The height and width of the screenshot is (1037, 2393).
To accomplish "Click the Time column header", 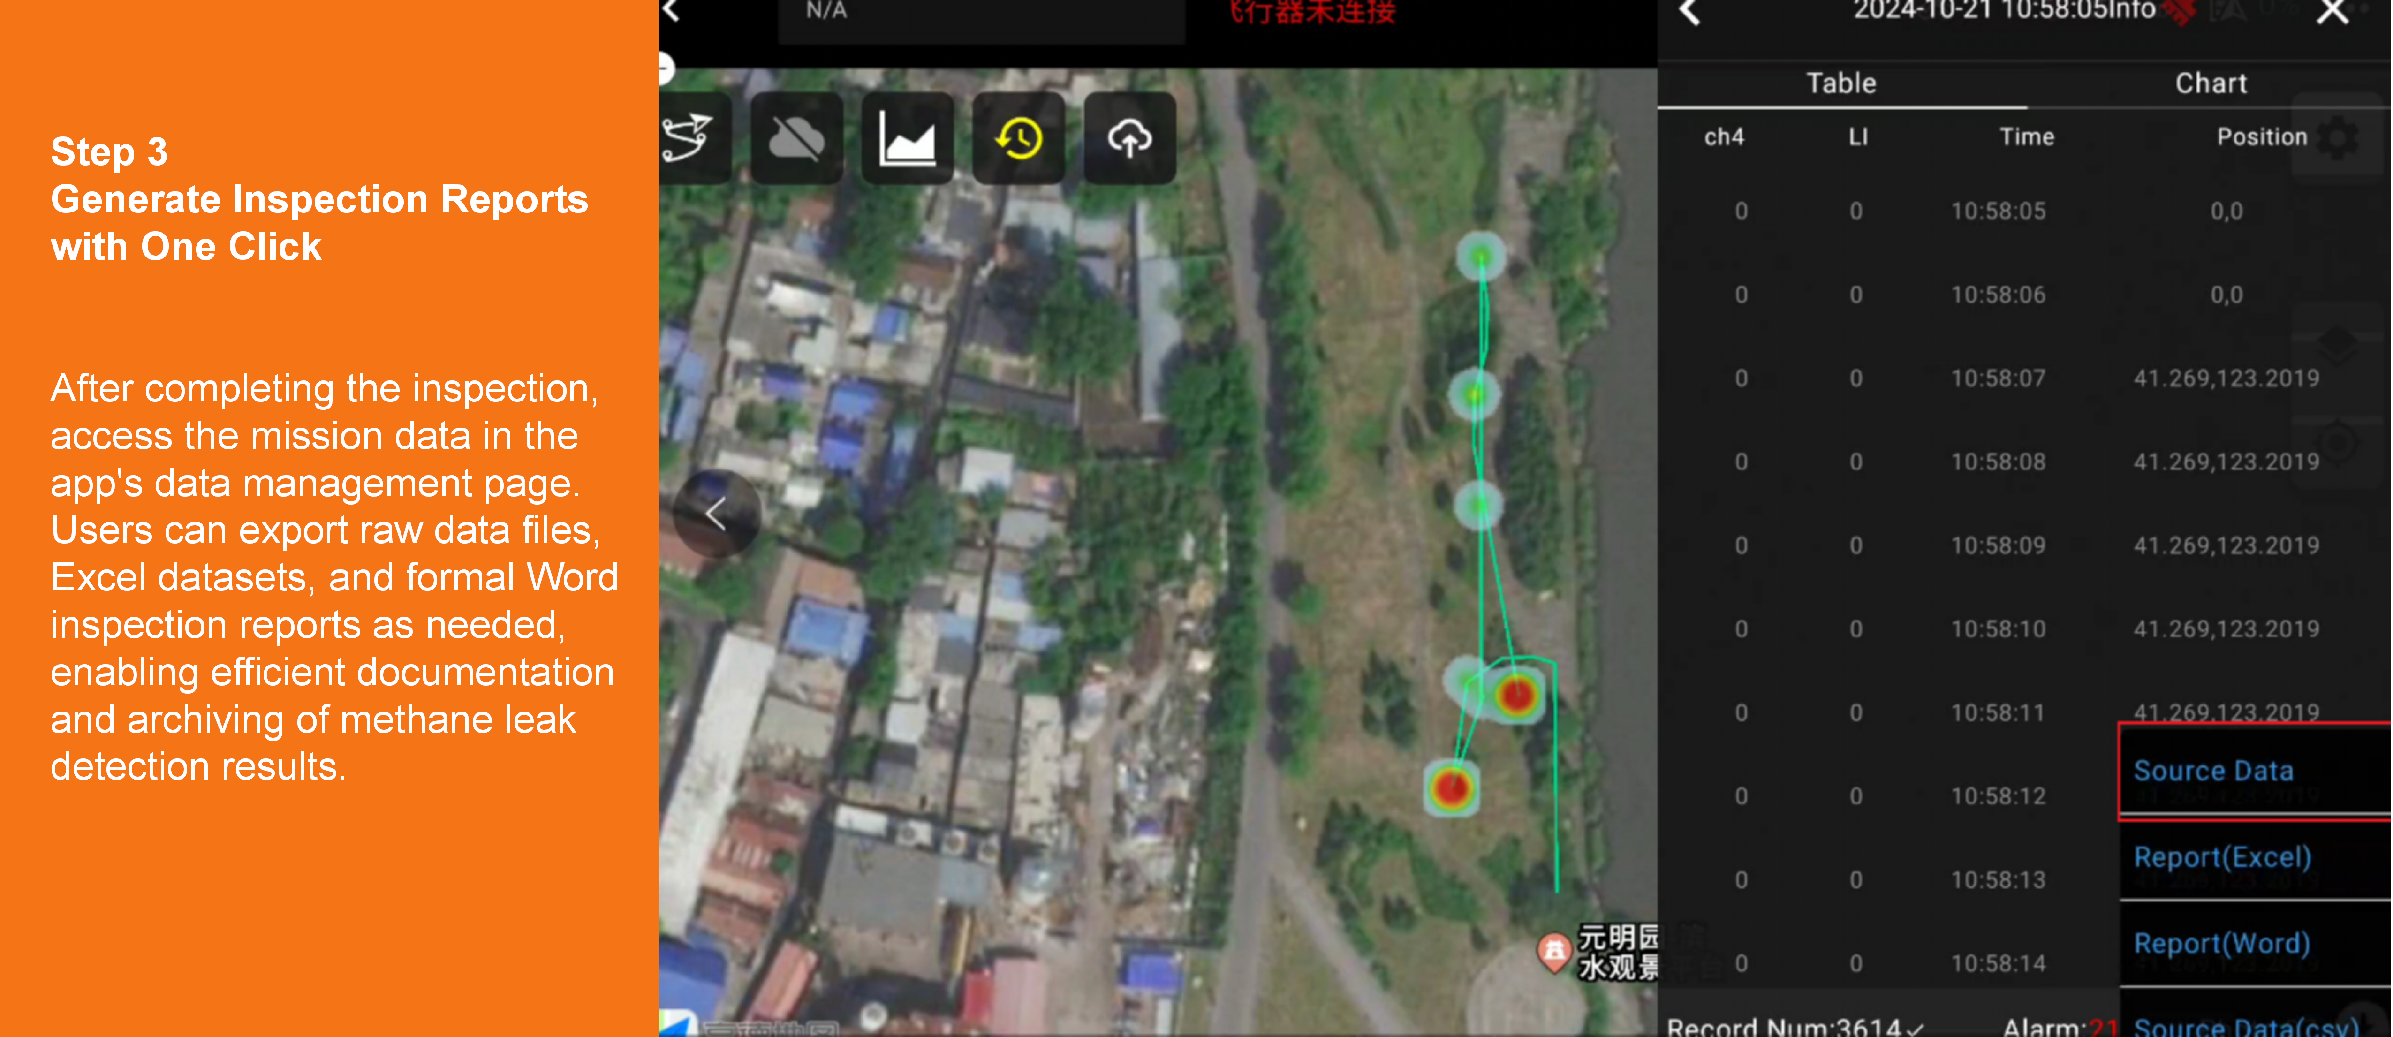I will click(2026, 137).
